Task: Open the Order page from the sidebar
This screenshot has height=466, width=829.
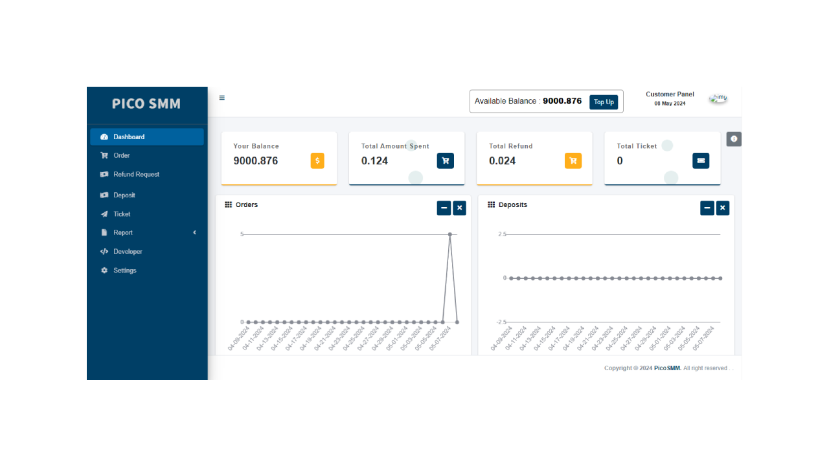Action: coord(147,155)
